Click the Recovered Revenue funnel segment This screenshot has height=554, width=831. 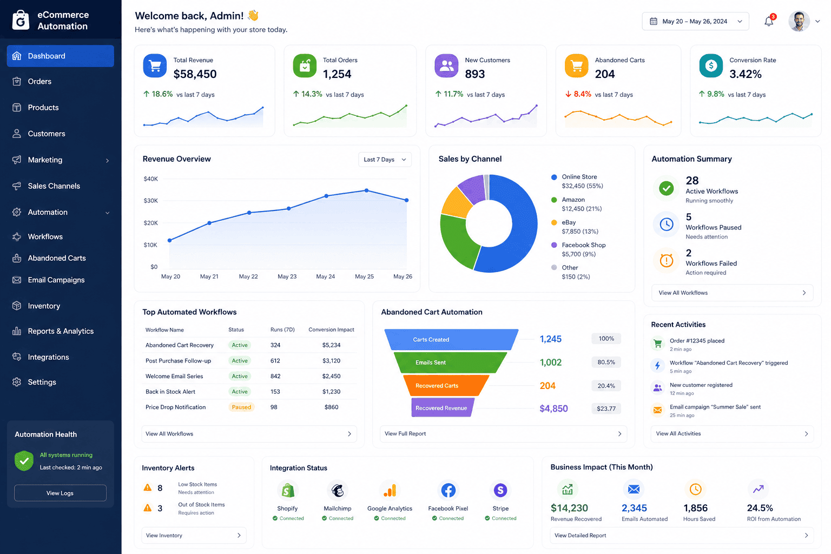443,408
